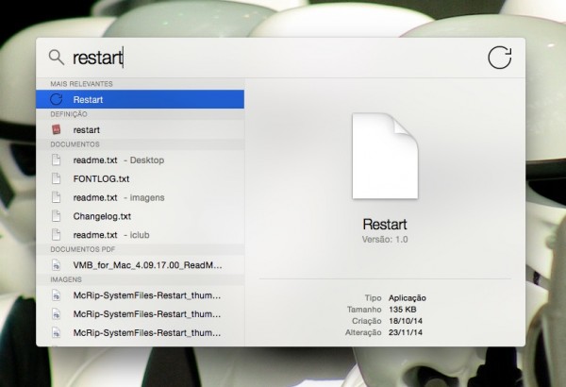Click the 'MAIS RELEVANTES' section header
The image size is (566, 387).
(x=81, y=84)
